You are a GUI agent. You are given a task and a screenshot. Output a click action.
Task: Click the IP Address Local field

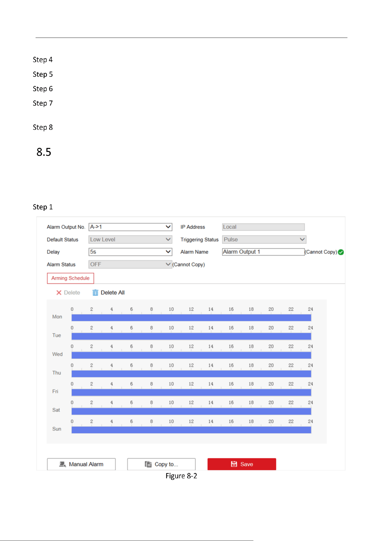[263, 227]
